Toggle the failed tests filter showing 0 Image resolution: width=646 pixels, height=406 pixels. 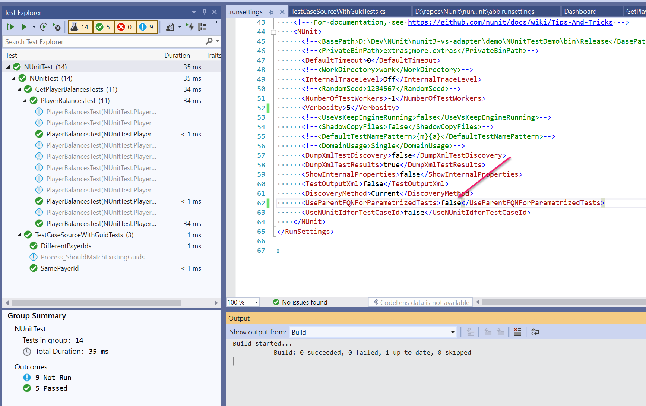125,26
